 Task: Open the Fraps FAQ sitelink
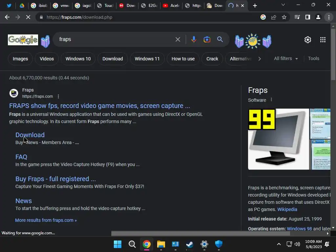pos(21,157)
